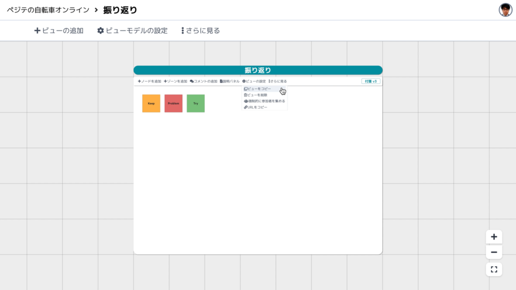The height and width of the screenshot is (290, 516).
Task: Click the user profile avatar
Action: point(505,10)
